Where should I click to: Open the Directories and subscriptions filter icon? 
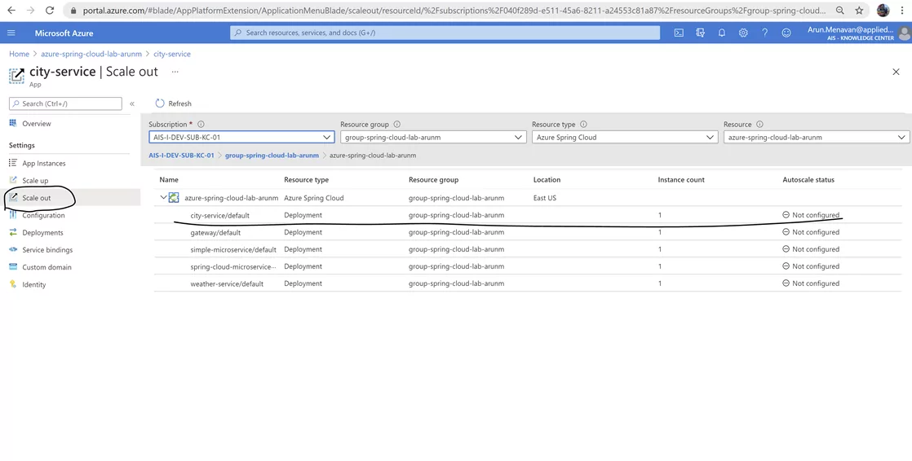pos(700,33)
